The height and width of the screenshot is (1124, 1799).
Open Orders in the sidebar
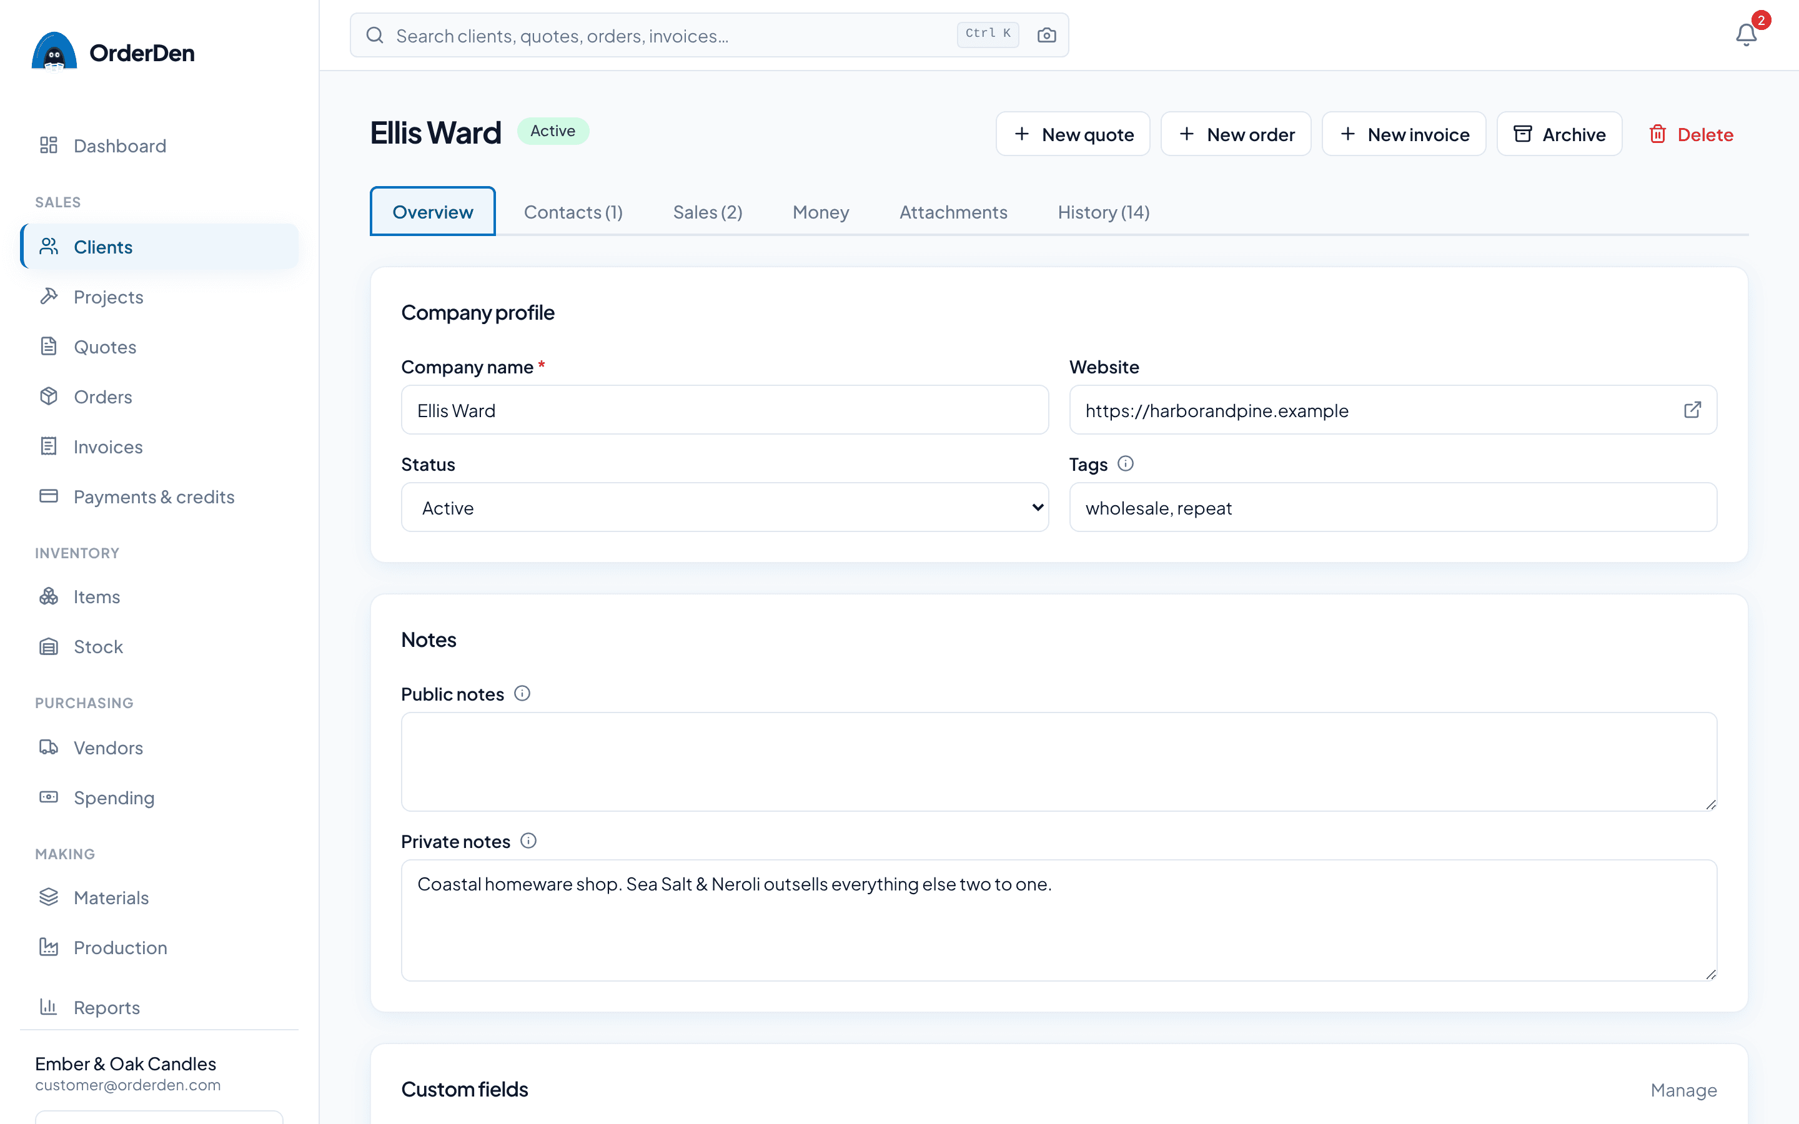point(159,397)
